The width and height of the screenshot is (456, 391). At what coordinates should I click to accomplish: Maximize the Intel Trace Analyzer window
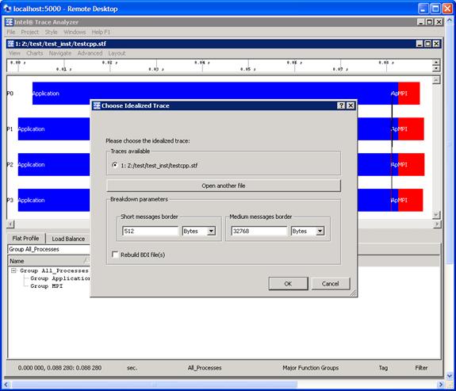pos(430,22)
